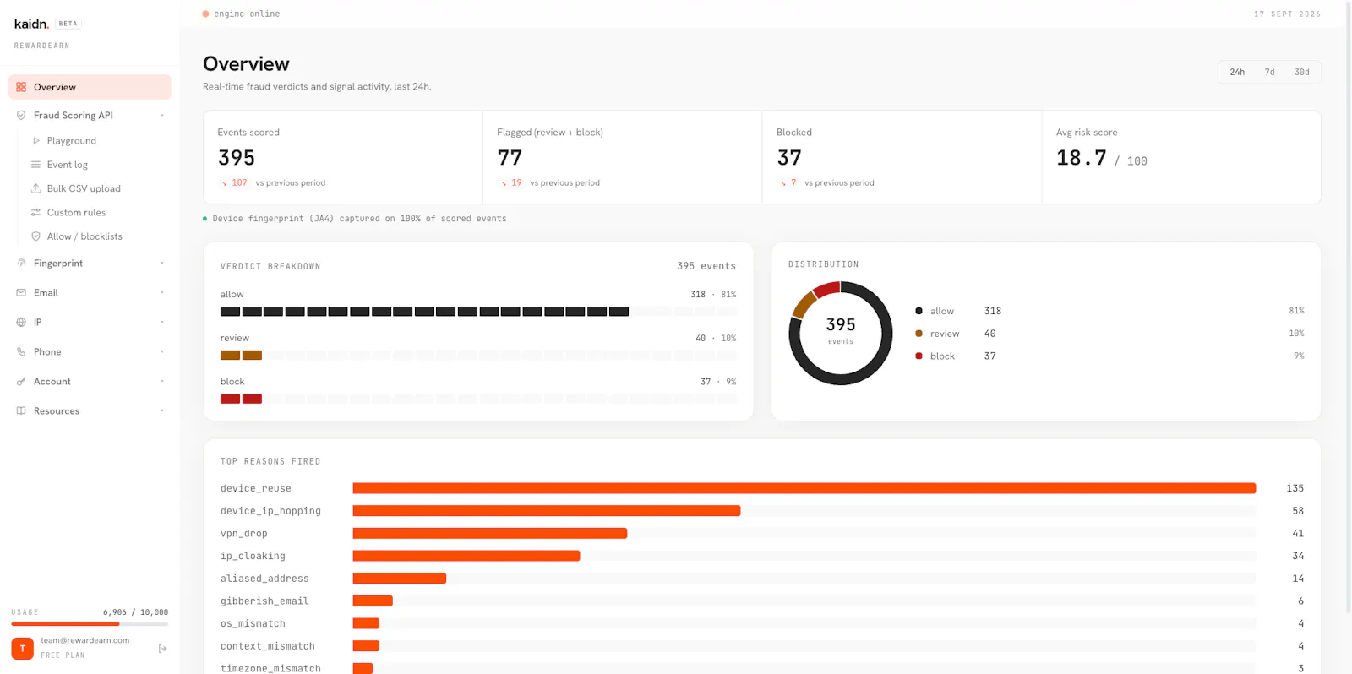Click the Email envelope icon
The image size is (1352, 674).
tap(21, 293)
